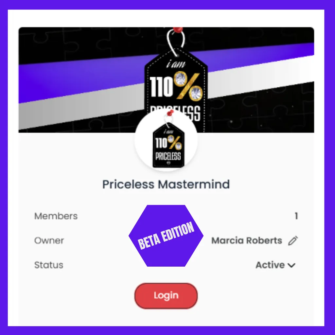The height and width of the screenshot is (335, 335).
Task: Open the status dropdown showing Active
Action: 275,265
